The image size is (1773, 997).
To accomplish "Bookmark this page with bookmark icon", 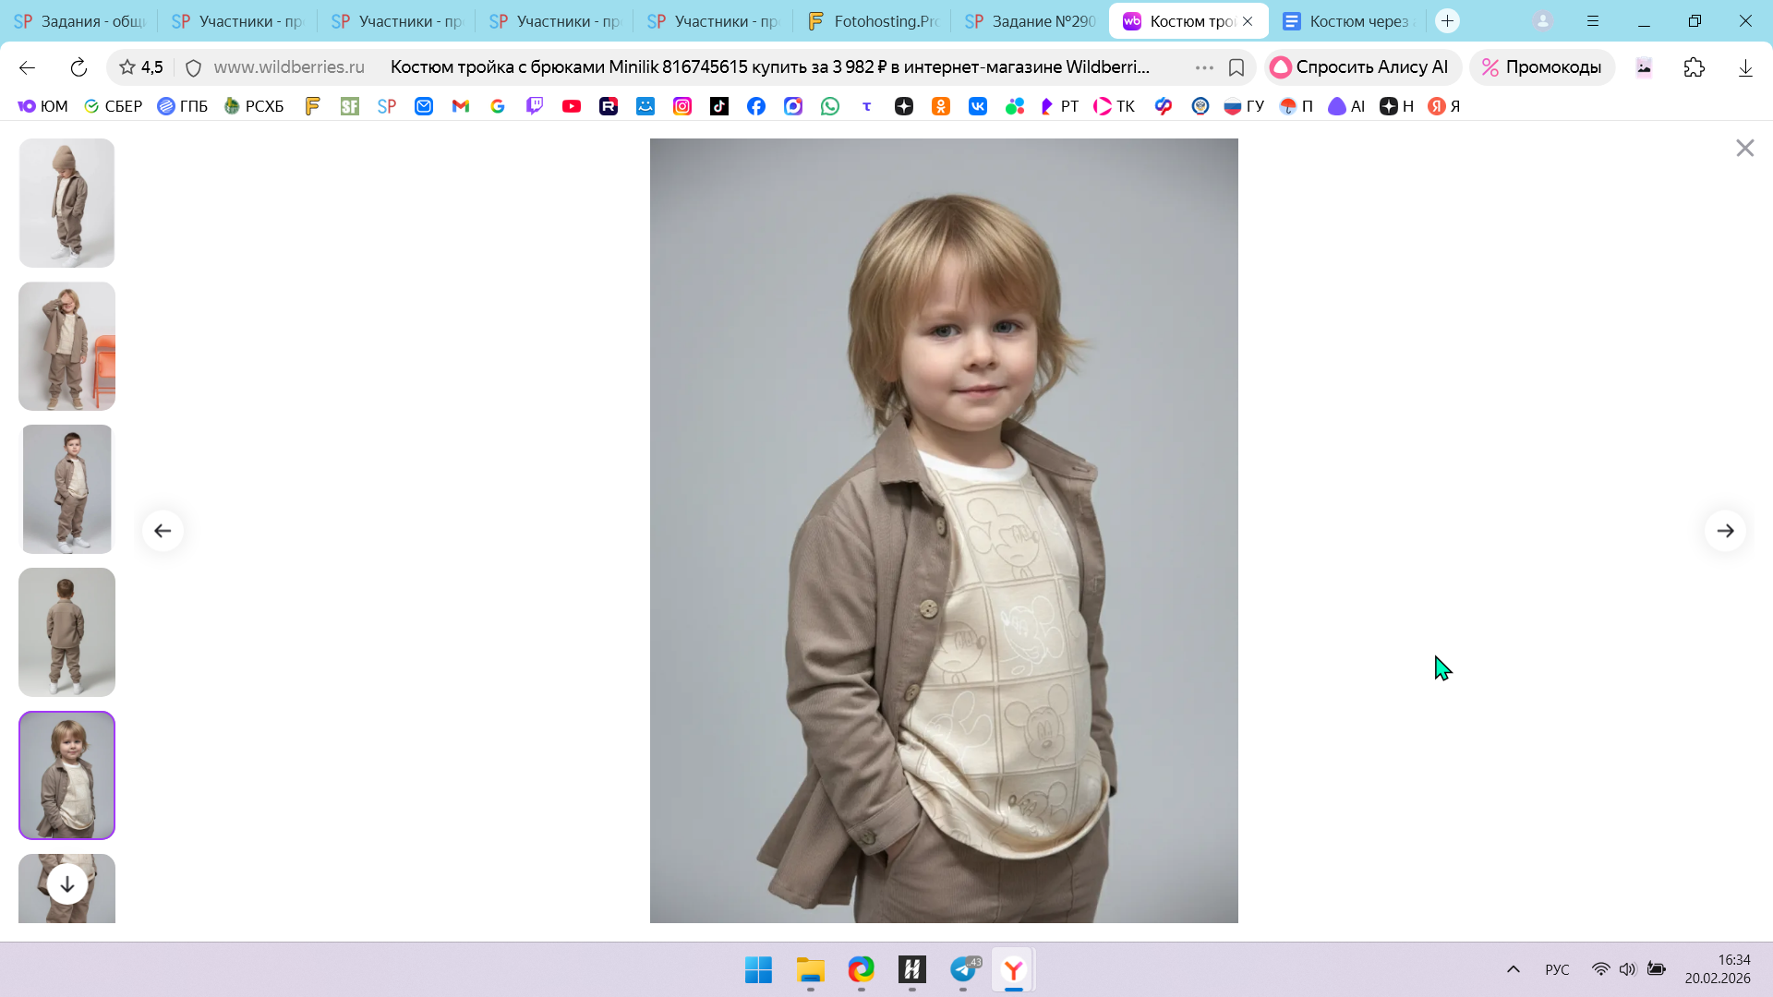I will pos(1236,67).
